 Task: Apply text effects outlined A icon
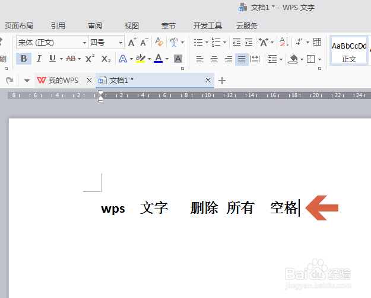pos(123,59)
